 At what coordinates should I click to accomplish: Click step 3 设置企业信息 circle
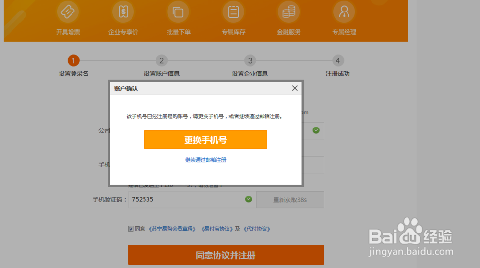(x=250, y=60)
